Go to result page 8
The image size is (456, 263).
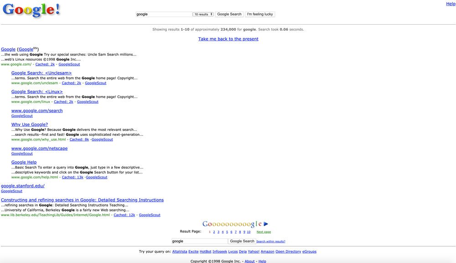[240, 232]
